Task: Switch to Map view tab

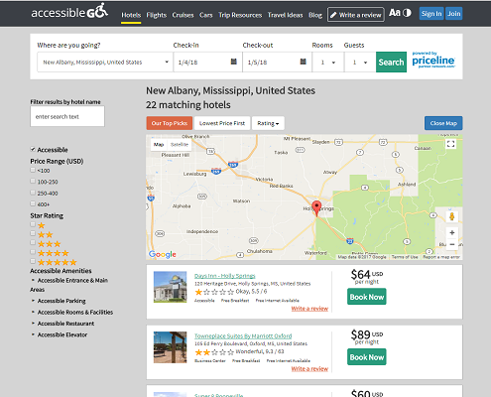Action: point(159,145)
